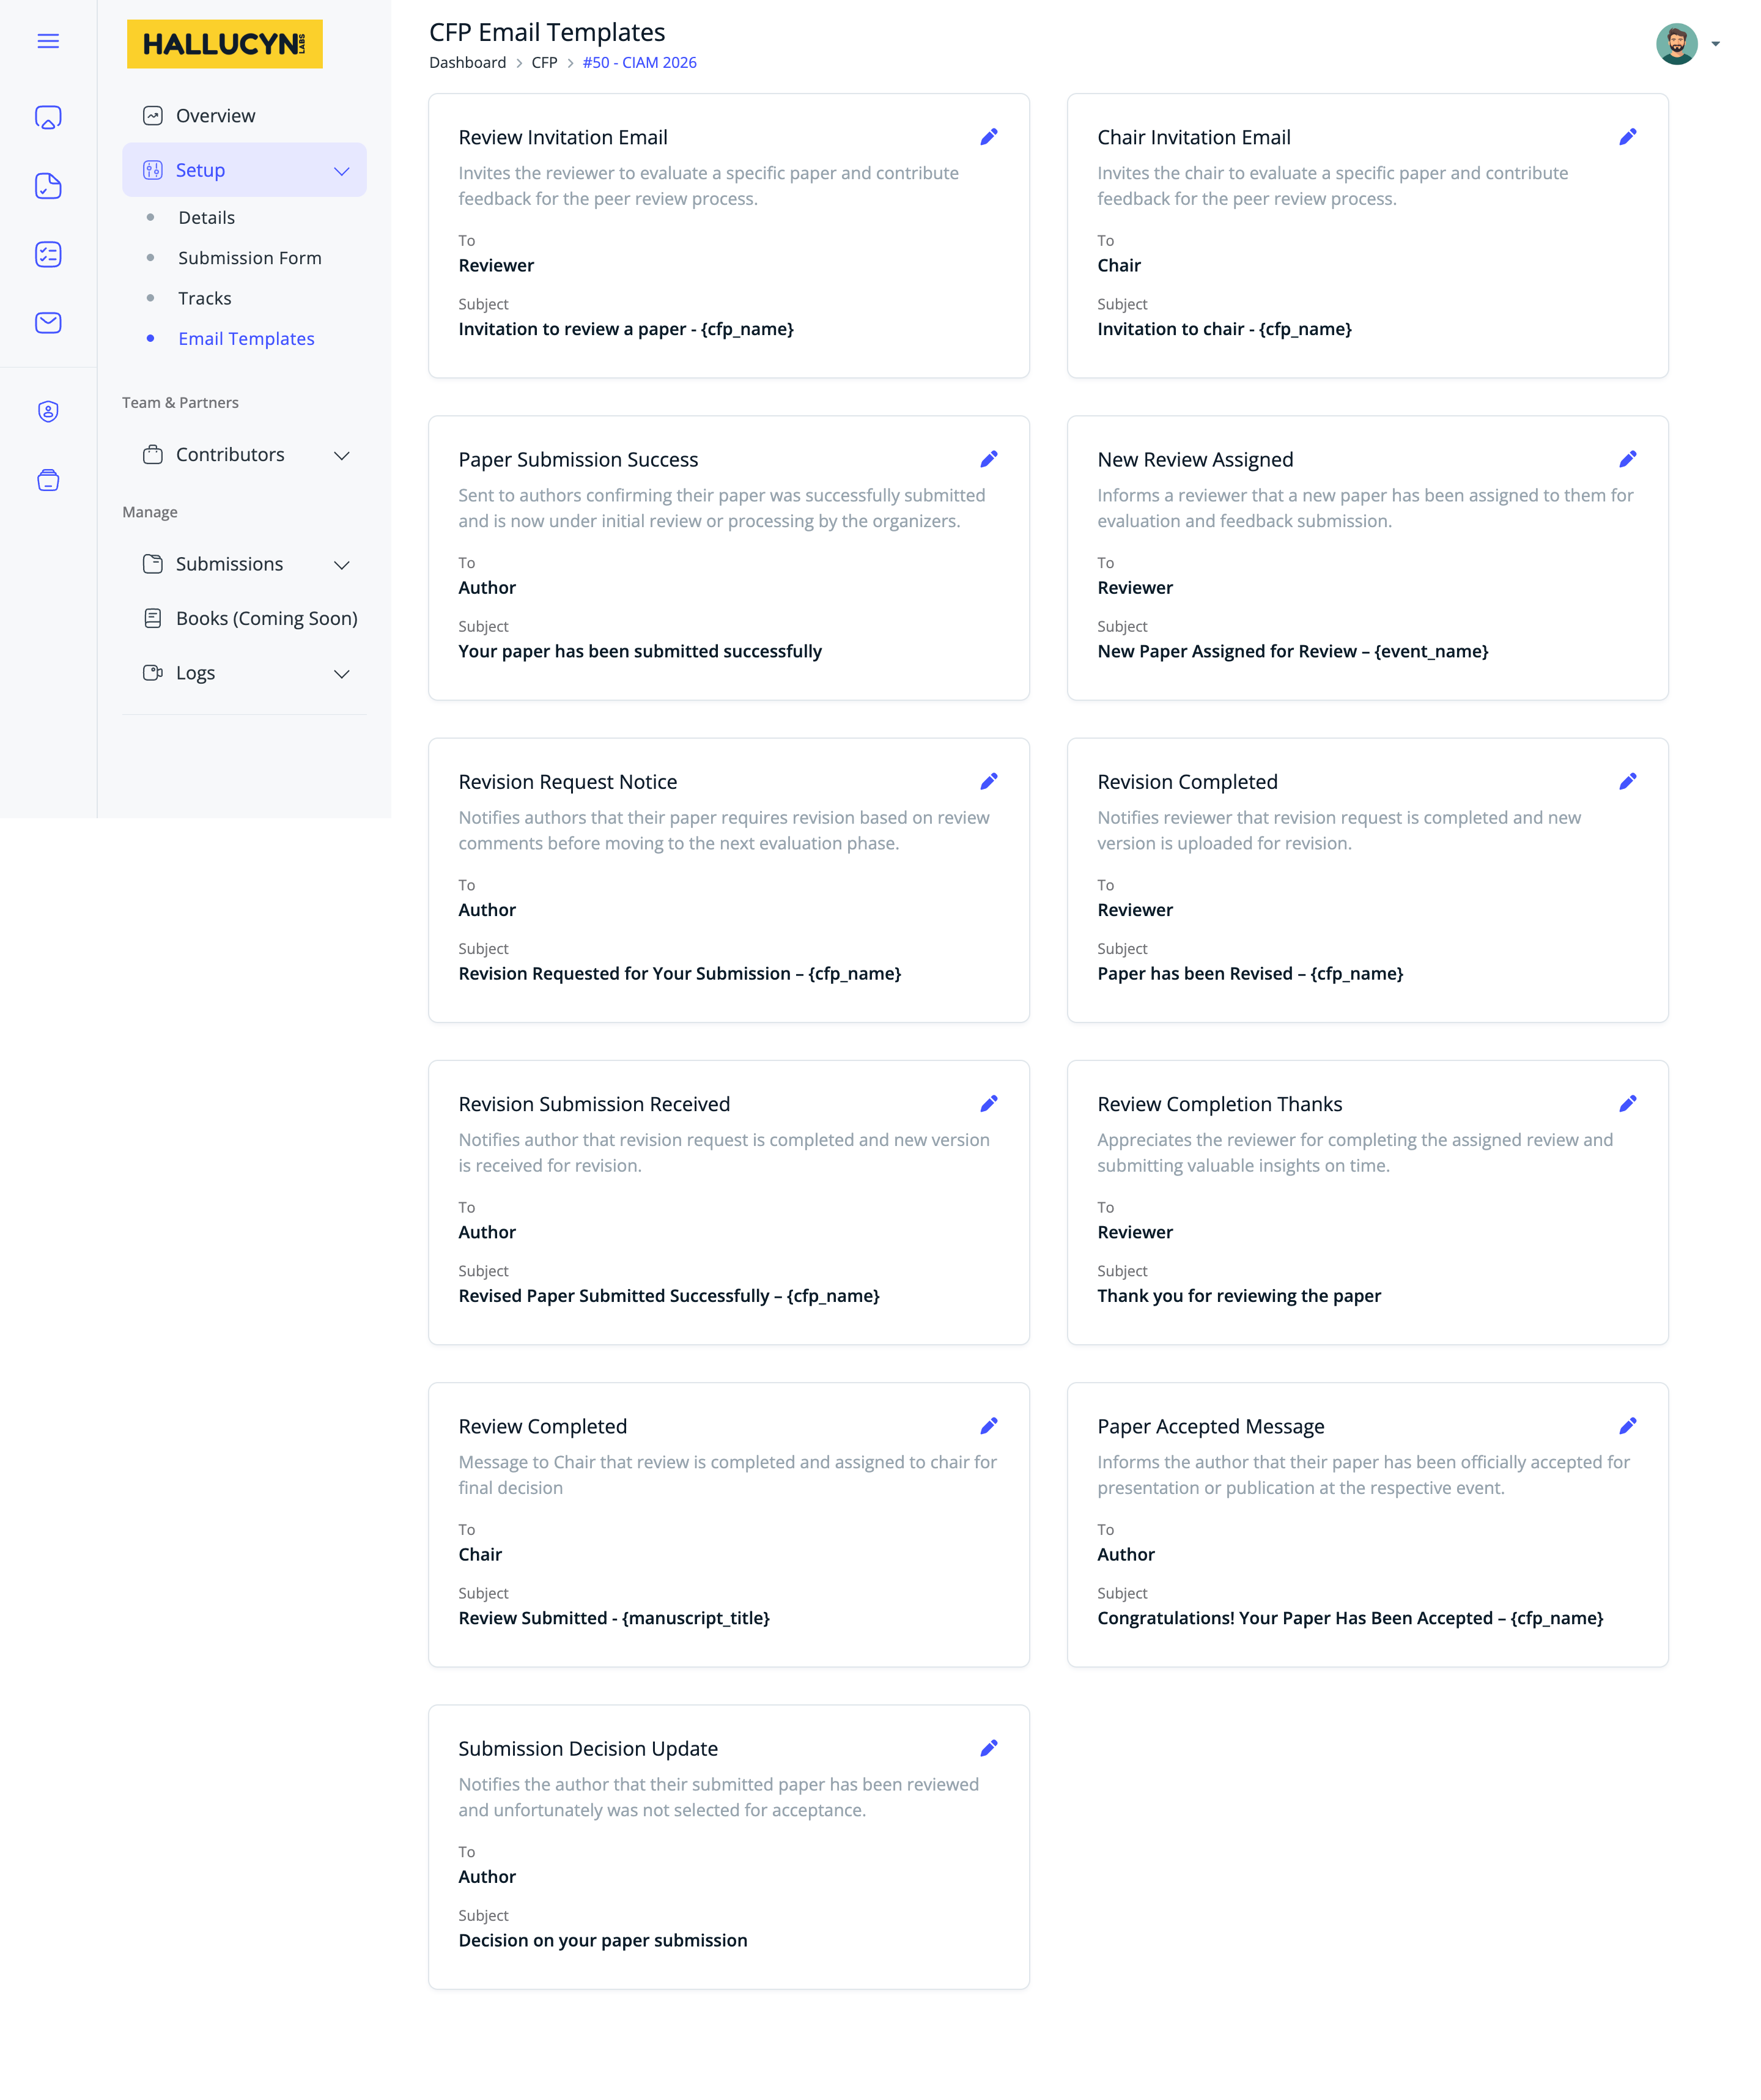The width and height of the screenshot is (1761, 2100).
Task: Click the user shield icon in sidebar rail
Action: tap(47, 411)
